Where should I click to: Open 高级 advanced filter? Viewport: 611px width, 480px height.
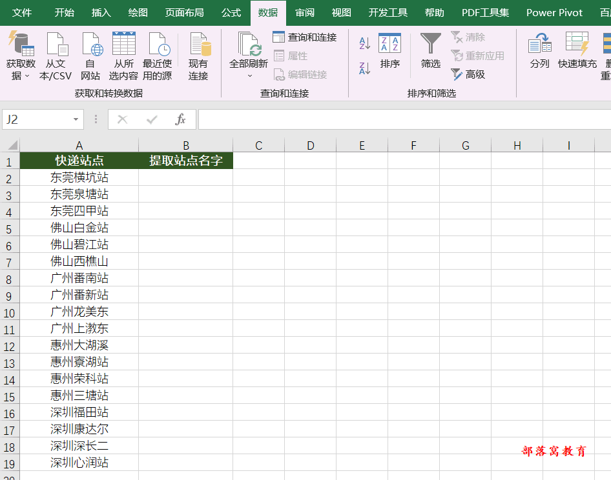click(468, 74)
